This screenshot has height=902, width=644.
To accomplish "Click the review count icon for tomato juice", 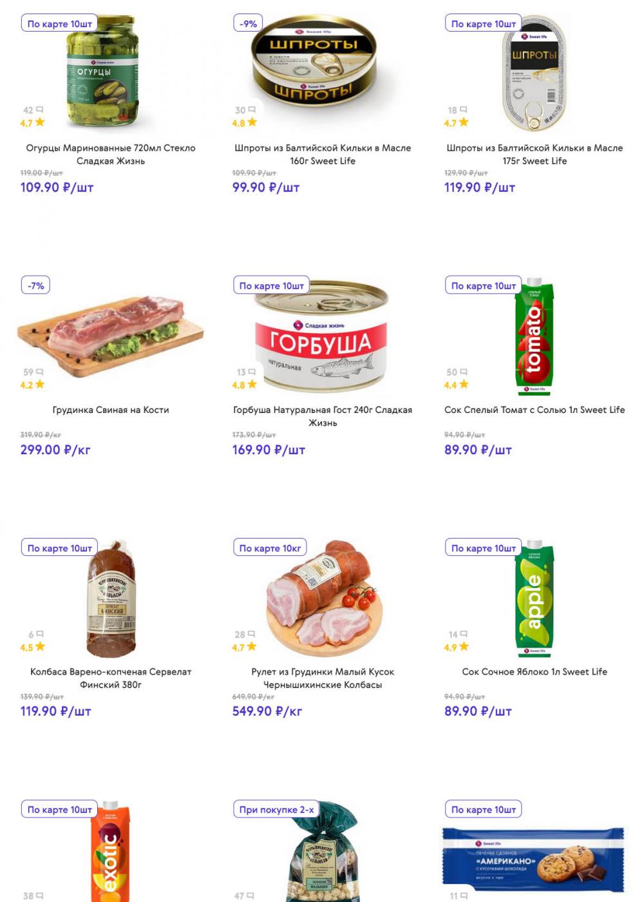I will click(464, 372).
